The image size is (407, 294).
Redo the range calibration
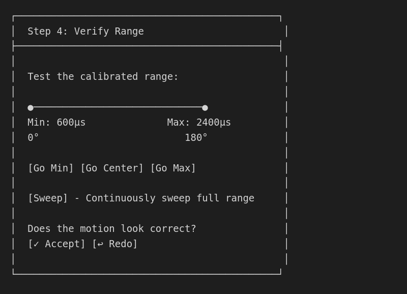pos(116,244)
